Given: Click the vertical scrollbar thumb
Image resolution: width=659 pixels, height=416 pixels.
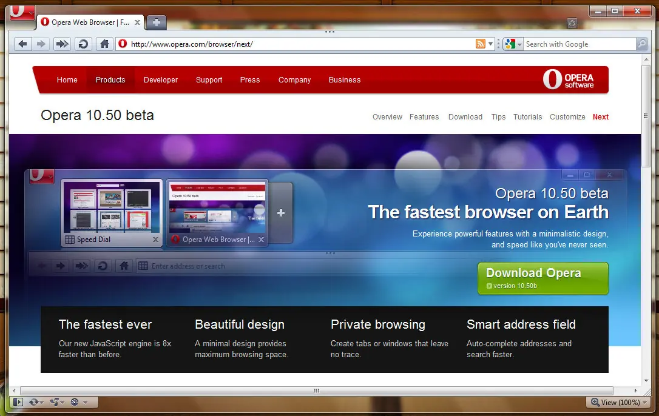Looking at the screenshot, I should [646, 116].
